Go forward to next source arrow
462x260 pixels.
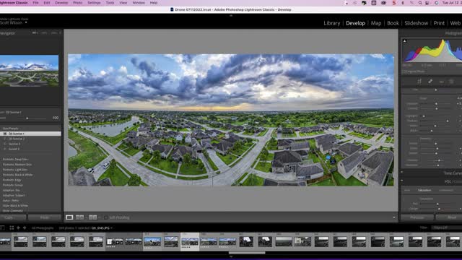[x=25, y=228]
